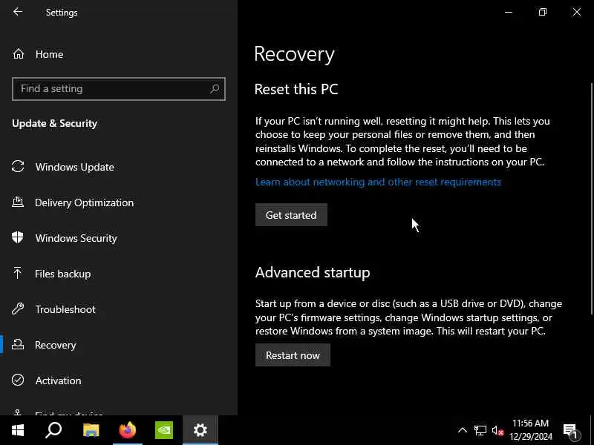Viewport: 594px width, 445px height.
Task: Close the Settings window
Action: (x=577, y=12)
